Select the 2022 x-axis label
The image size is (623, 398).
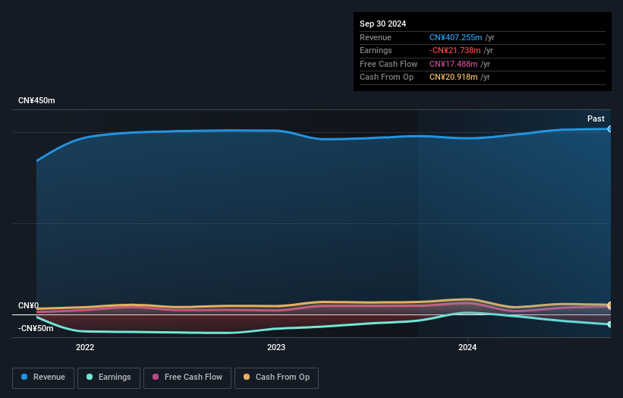pos(85,347)
